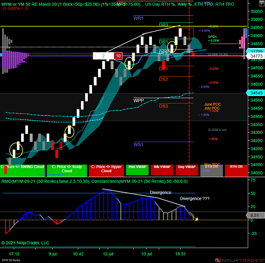Select the DPP daily pivot label

pyautogui.click(x=164, y=52)
